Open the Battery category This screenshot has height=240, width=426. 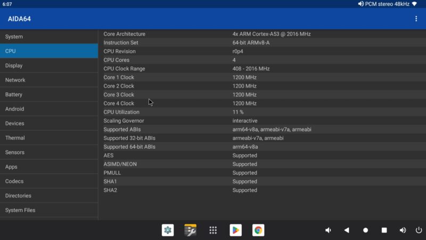pos(49,94)
